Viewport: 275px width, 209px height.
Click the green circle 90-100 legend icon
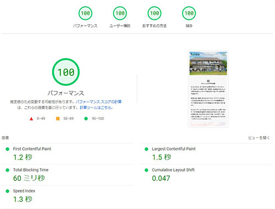click(x=86, y=119)
